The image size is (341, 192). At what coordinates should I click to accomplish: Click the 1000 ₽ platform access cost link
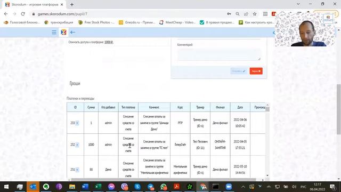[x=109, y=42]
